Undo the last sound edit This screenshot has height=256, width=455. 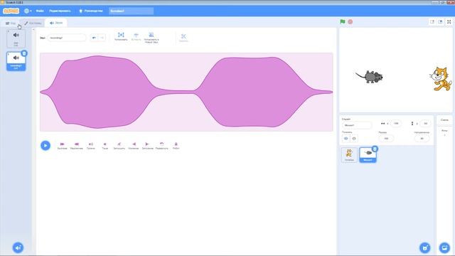94,38
